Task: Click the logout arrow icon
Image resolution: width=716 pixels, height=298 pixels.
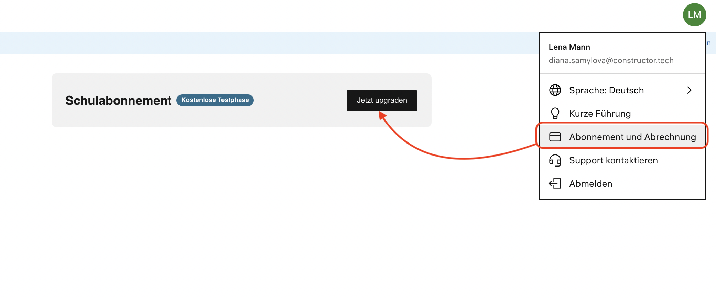Action: pyautogui.click(x=555, y=184)
